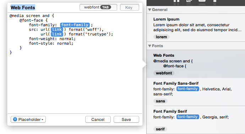245x134 pixels.
Task: Select the Lorem Ipsum snippet title
Action: tap(166, 19)
